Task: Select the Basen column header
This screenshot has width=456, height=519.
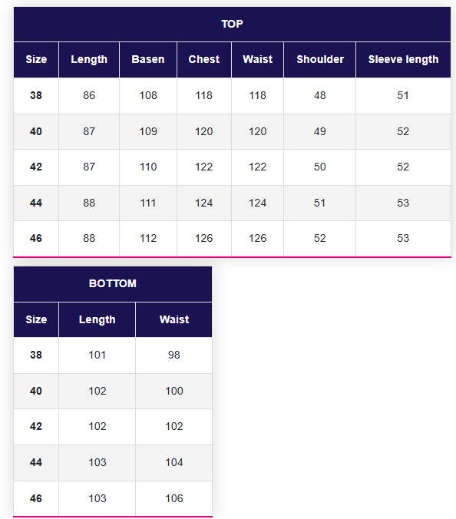Action: (148, 60)
